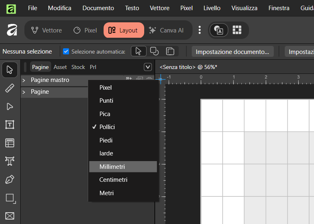Click the Senza titolo document tab
The image size is (314, 224).
coord(188,67)
